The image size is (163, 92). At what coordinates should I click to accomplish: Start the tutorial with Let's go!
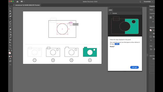(134, 67)
